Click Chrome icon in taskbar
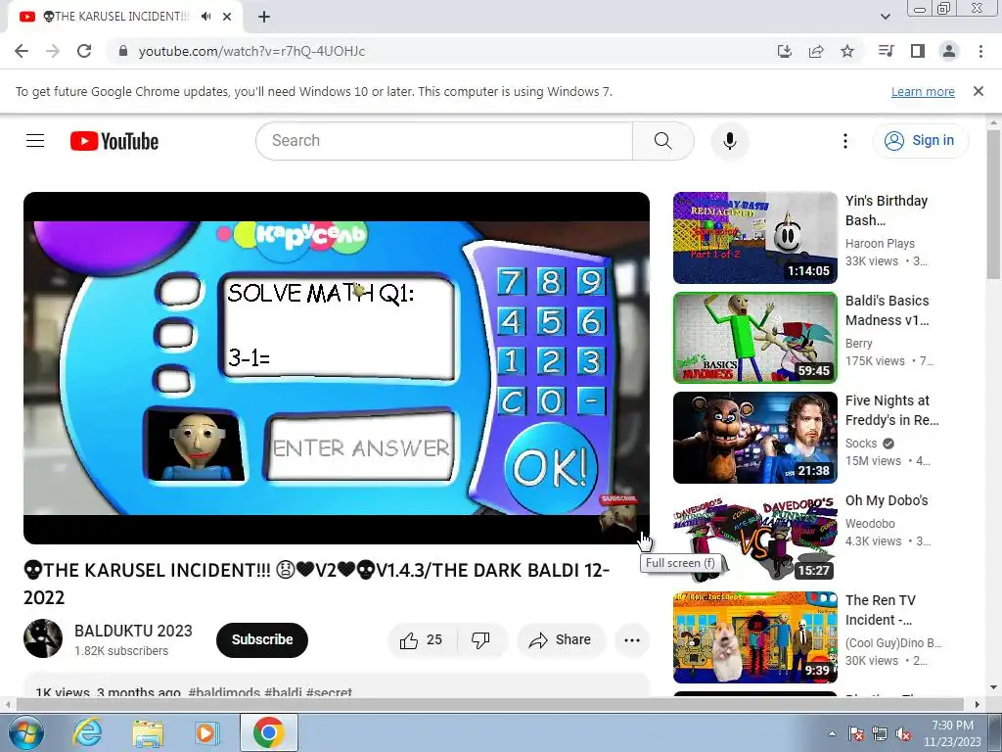 [268, 732]
